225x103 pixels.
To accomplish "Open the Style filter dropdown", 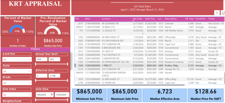I will [x=17, y=71].
